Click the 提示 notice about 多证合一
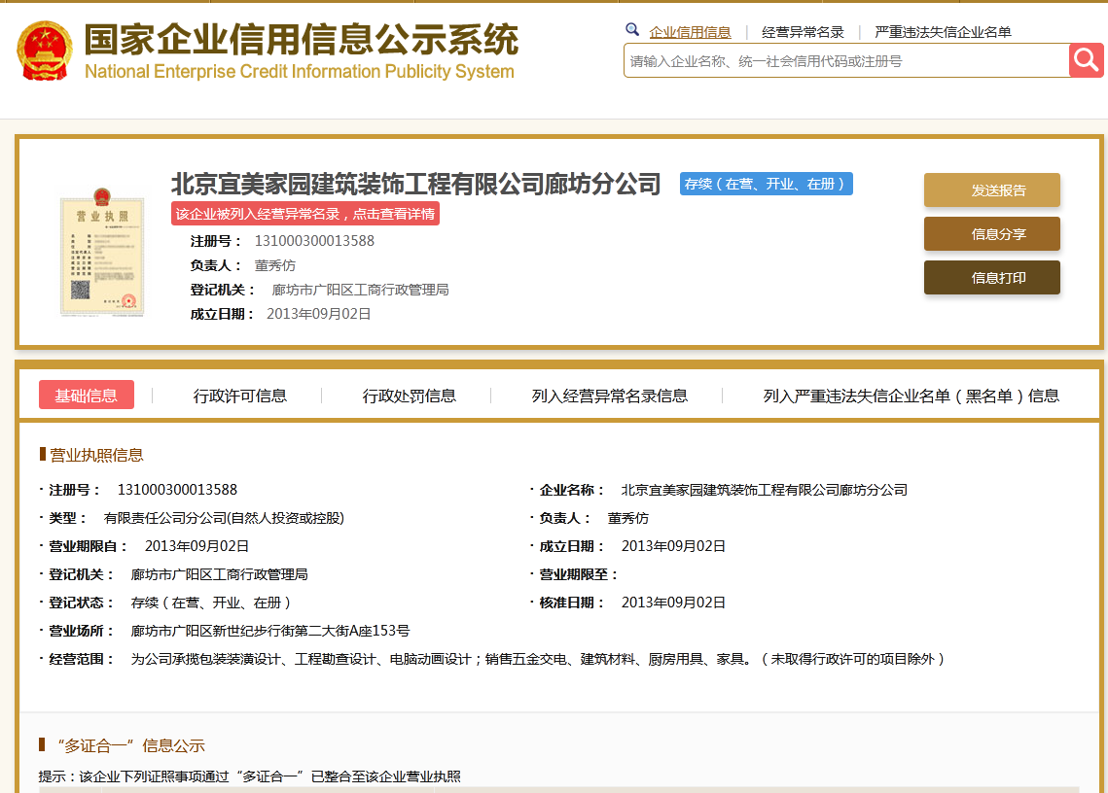Screen dimensions: 1108x793 pyautogui.click(x=249, y=776)
